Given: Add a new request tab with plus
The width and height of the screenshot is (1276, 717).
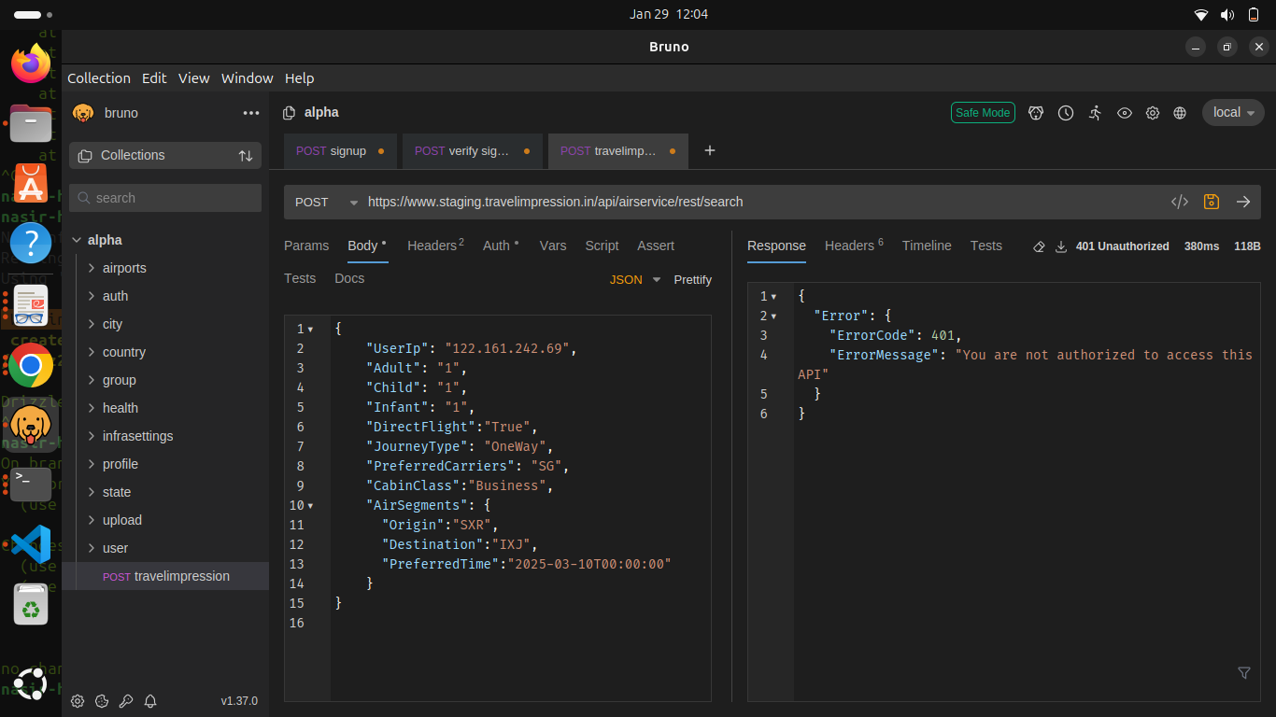Looking at the screenshot, I should (710, 150).
